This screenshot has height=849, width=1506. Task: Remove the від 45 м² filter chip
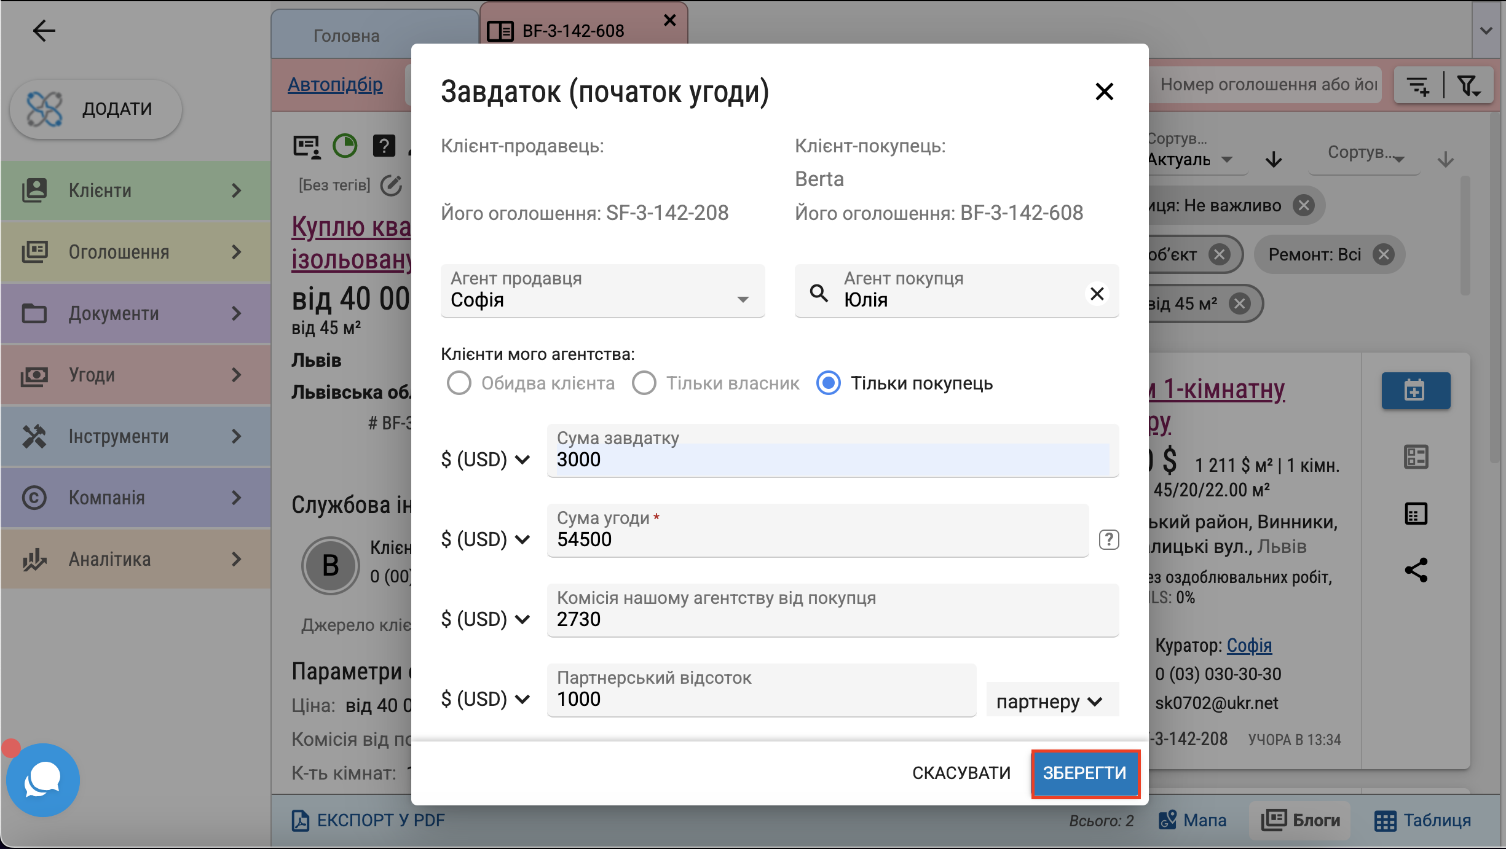point(1240,304)
